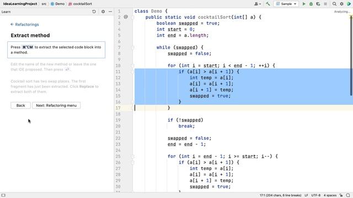Change LF line separator in status bar
The image size is (353, 198).
pos(306,195)
